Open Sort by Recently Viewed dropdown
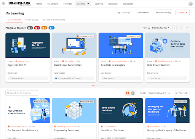The image size is (195, 139). 157,93
